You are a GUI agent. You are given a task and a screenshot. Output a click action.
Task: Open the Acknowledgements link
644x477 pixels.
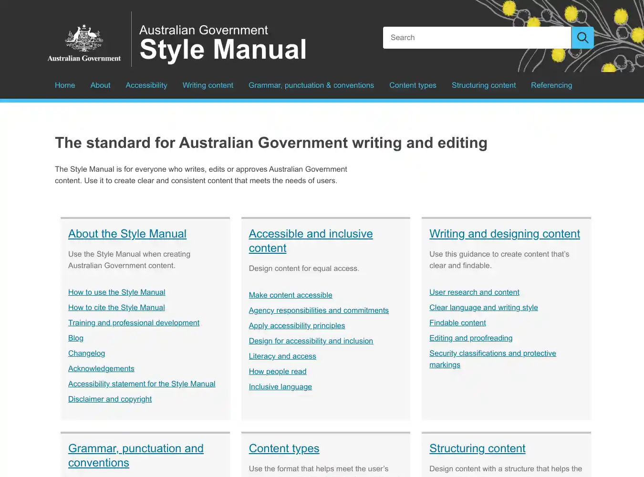click(x=101, y=369)
